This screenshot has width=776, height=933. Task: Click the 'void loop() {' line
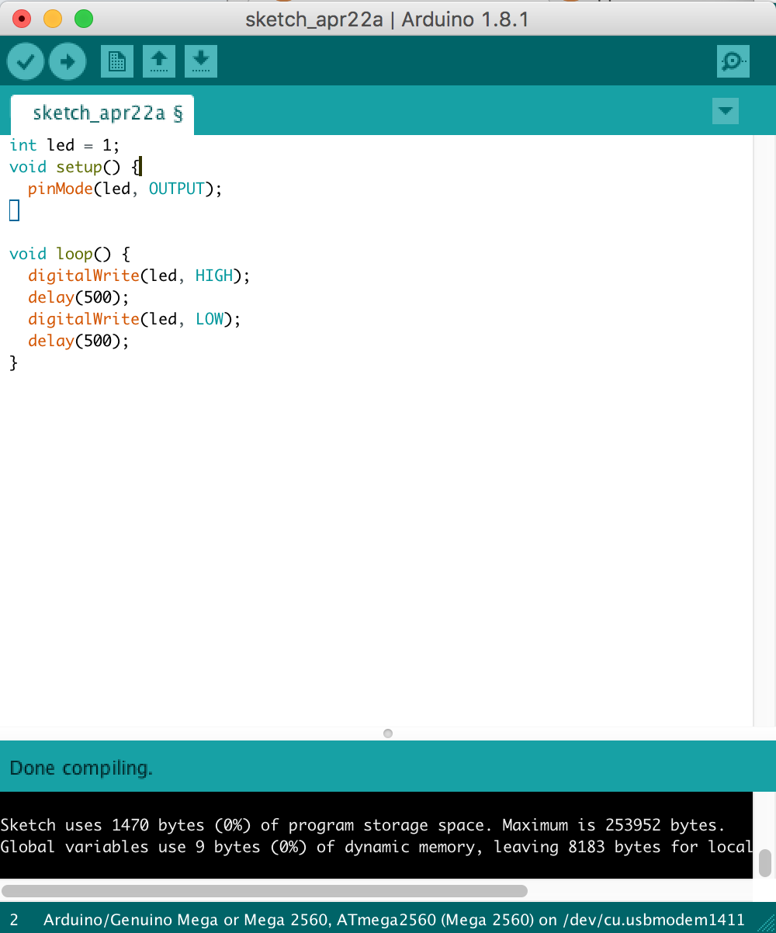coord(70,254)
